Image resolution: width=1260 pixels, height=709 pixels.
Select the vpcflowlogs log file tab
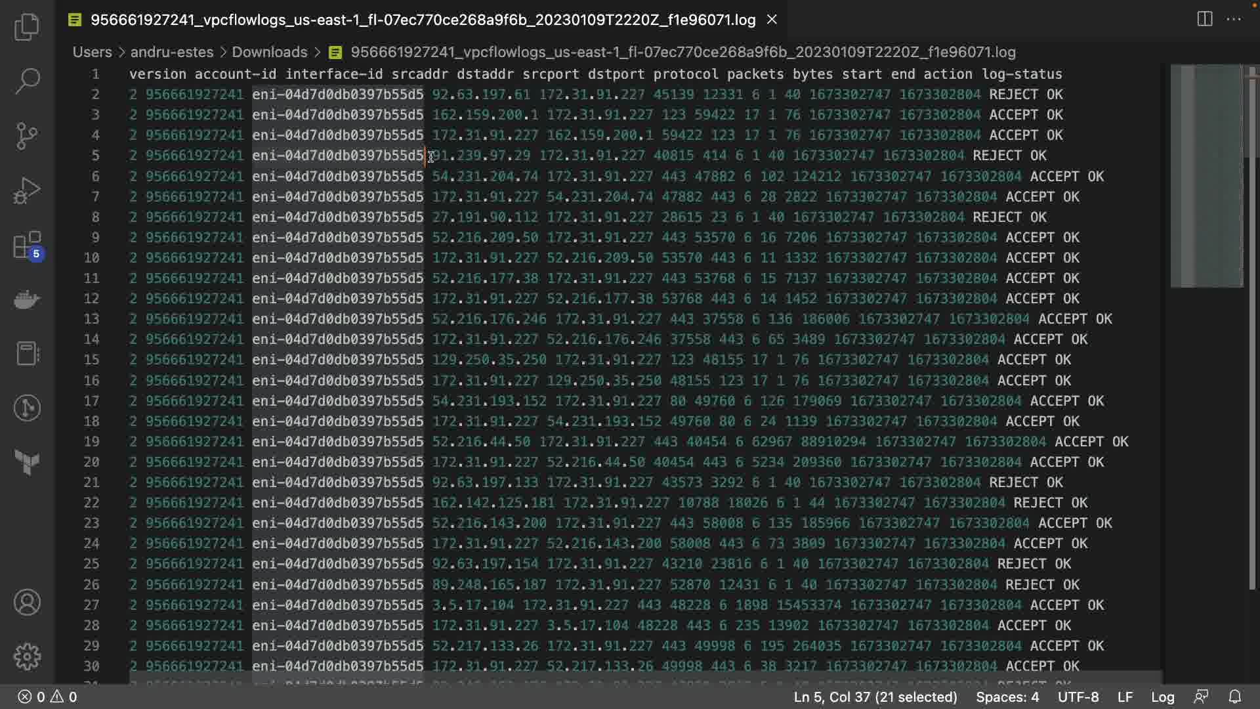click(x=423, y=20)
